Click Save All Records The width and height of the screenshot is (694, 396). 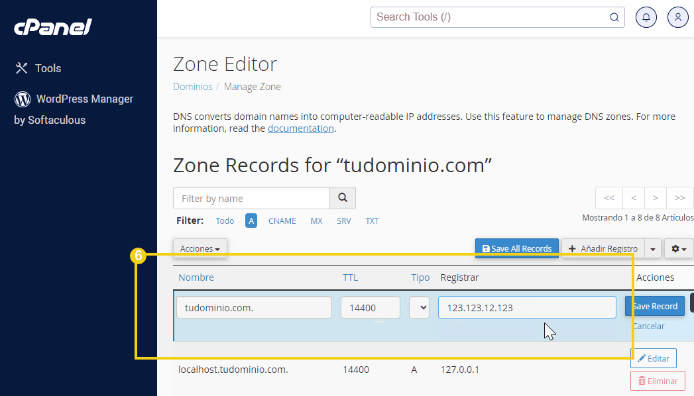(517, 248)
